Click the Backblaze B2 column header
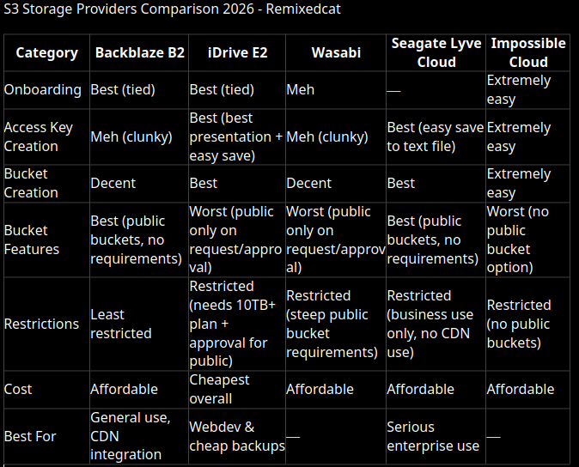Viewport: 579px width, 467px height. [x=139, y=52]
